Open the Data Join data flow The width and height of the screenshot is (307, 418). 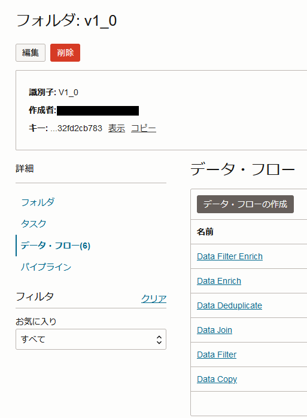(214, 330)
